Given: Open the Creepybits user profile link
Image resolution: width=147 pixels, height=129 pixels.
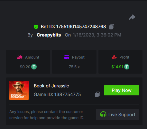Looking at the screenshot, I should point(49,35).
